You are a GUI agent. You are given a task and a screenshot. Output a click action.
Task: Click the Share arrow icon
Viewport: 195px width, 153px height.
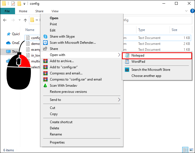click(45, 49)
